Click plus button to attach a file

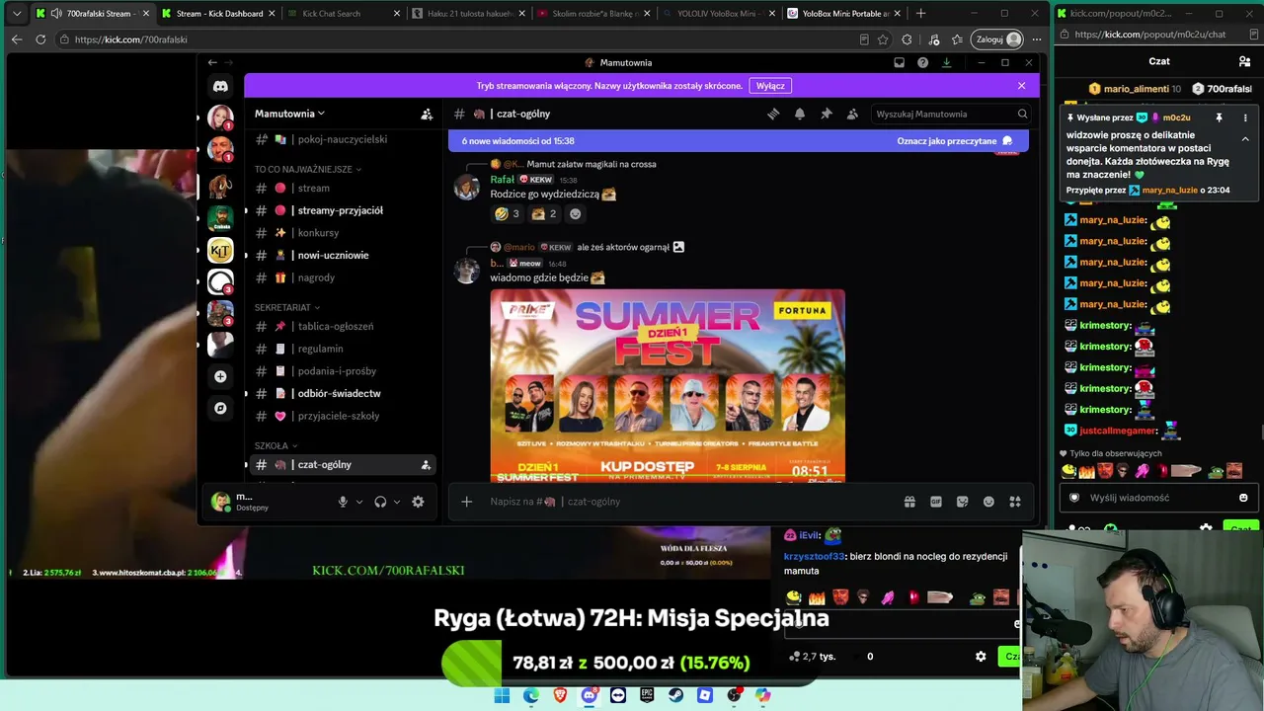(466, 502)
